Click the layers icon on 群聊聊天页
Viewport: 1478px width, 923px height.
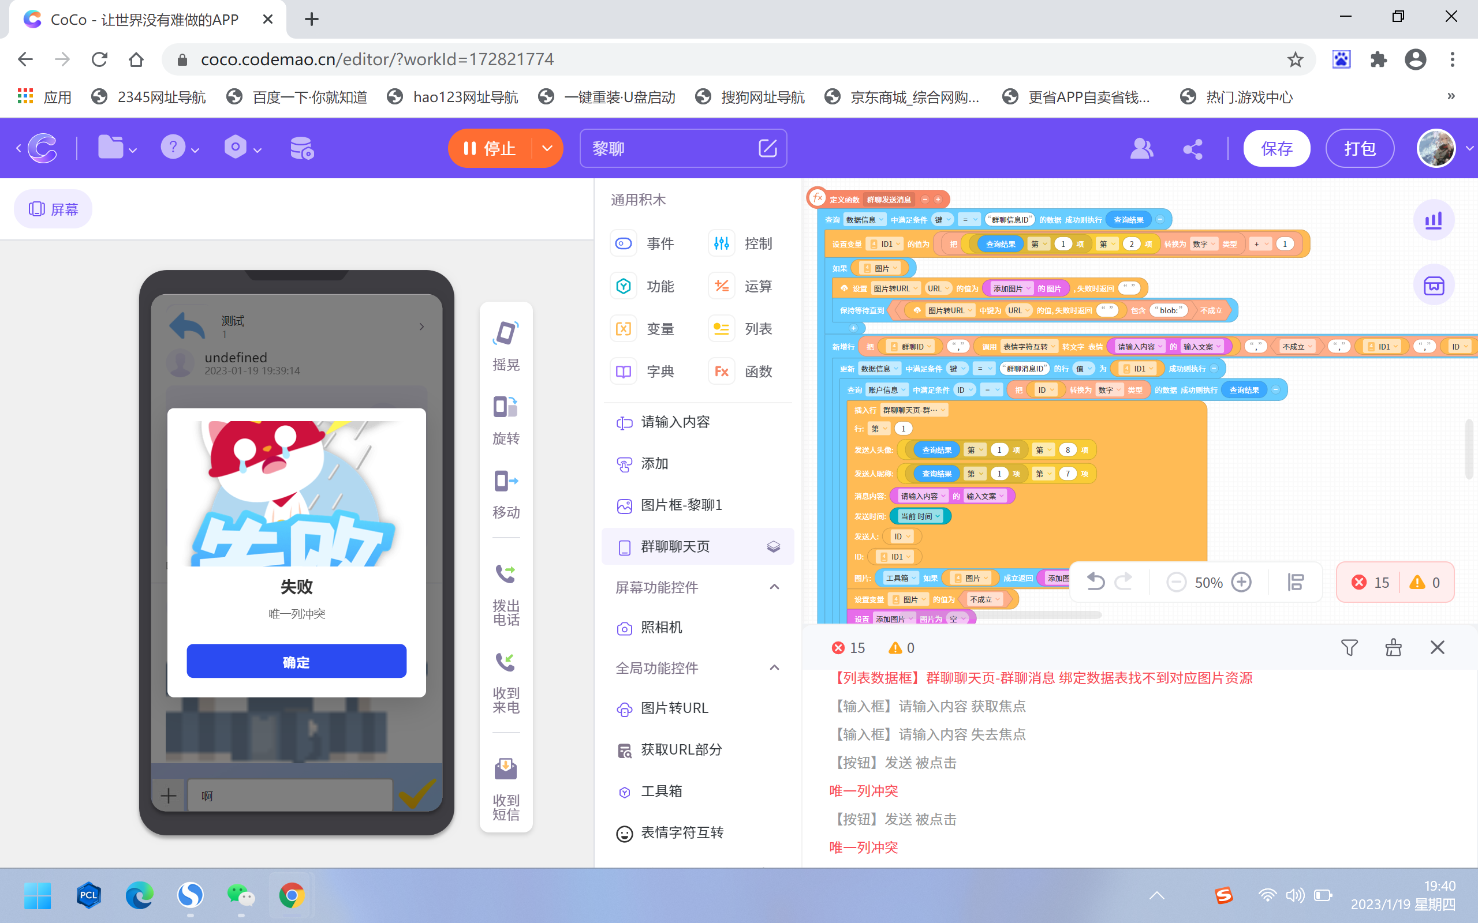pyautogui.click(x=773, y=546)
